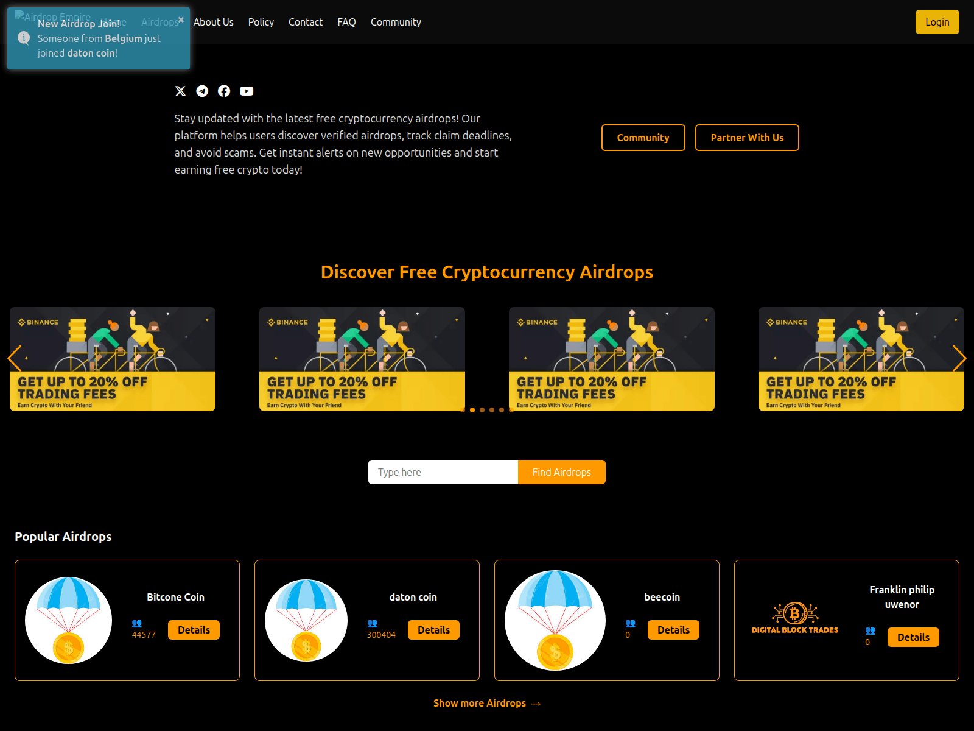
Task: Click the Find Airdrops search button
Action: point(562,472)
